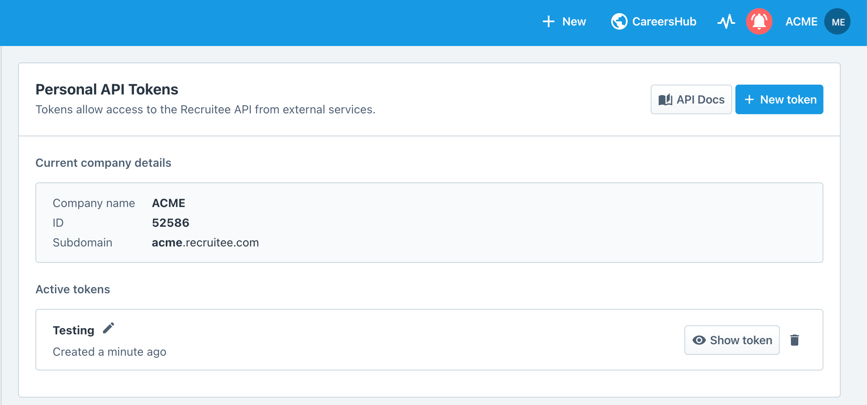Click the Company name value ACME
The width and height of the screenshot is (867, 405).
pos(169,203)
